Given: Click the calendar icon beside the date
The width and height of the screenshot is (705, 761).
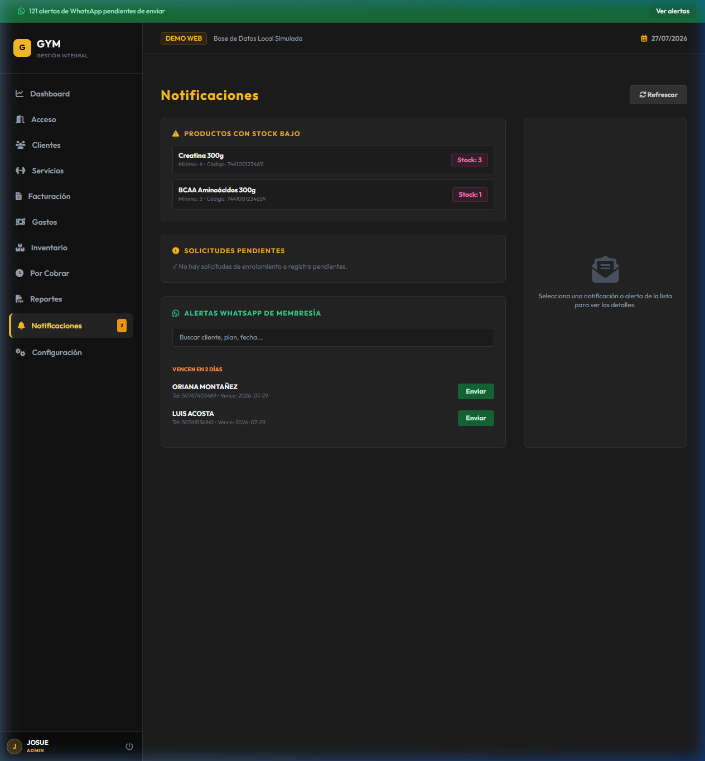Looking at the screenshot, I should click(644, 38).
